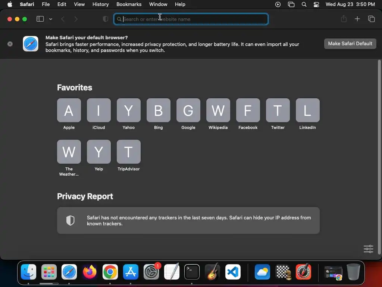Image resolution: width=382 pixels, height=287 pixels.
Task: Open System Settings from the Dock
Action: click(151, 272)
